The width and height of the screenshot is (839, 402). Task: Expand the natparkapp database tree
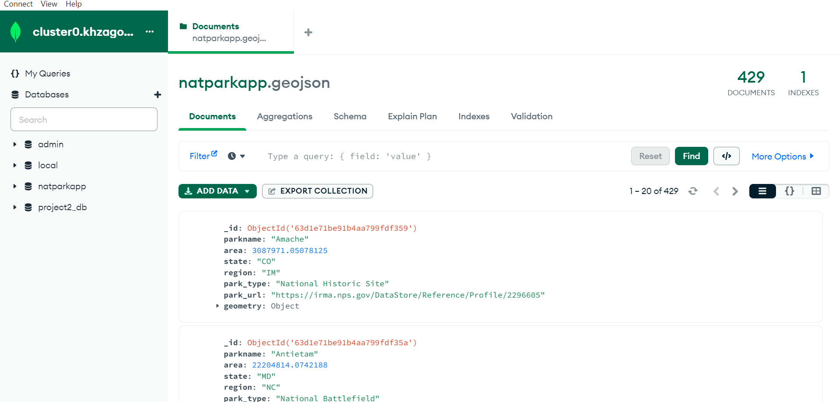[x=14, y=186]
